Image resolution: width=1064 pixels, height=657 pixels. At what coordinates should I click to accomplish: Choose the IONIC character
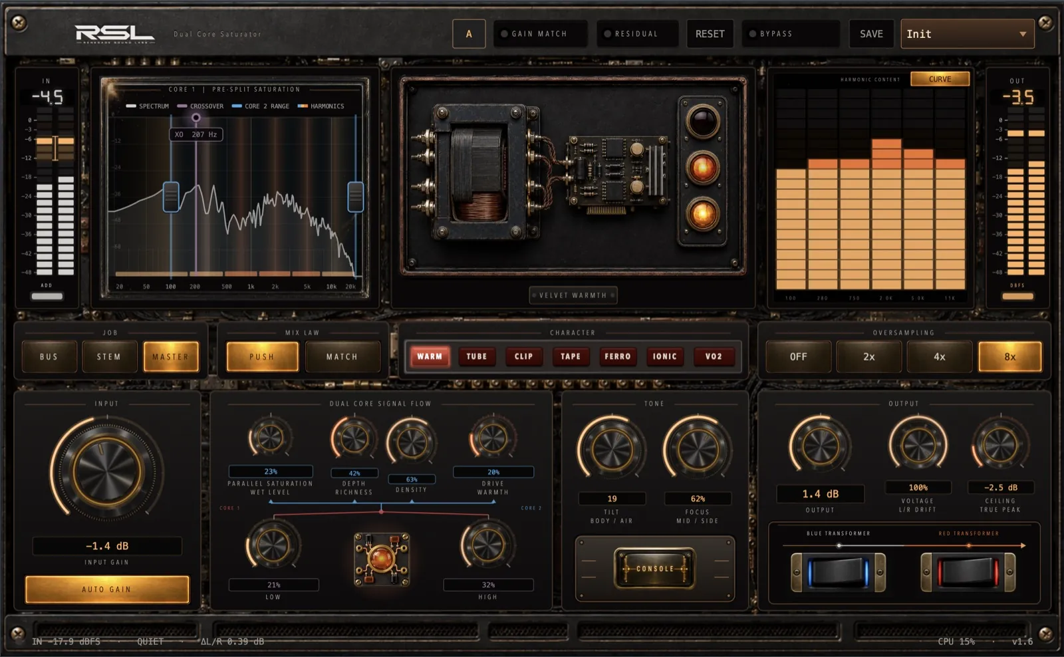665,356
